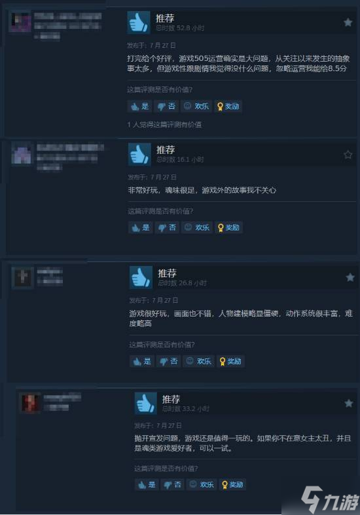Give 奖励 award to the 52.8-hour review
This screenshot has width=360, height=515.
228,106
